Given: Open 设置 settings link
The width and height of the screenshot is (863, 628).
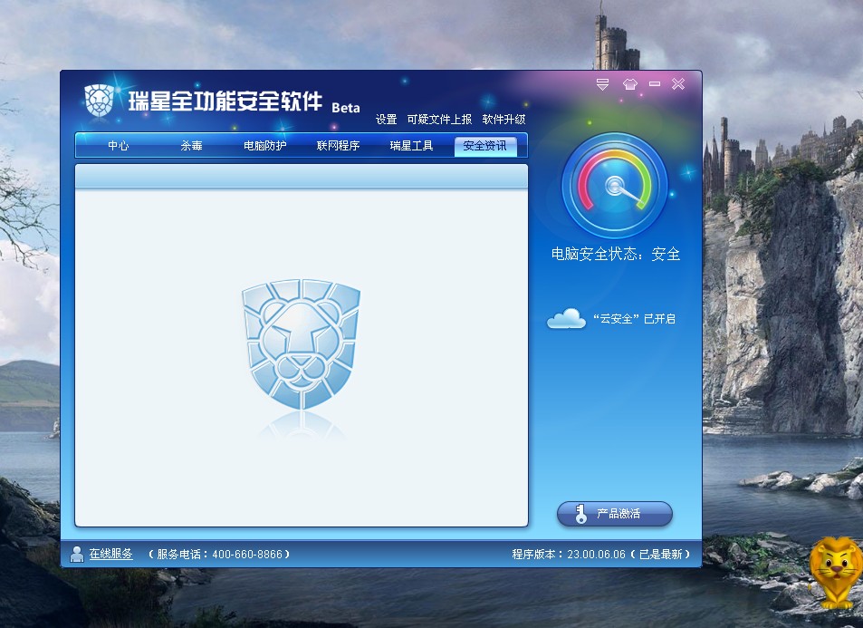Looking at the screenshot, I should (387, 119).
